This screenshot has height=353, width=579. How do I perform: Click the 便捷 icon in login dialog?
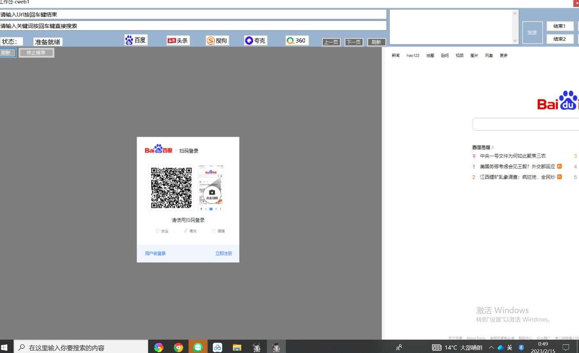214,231
